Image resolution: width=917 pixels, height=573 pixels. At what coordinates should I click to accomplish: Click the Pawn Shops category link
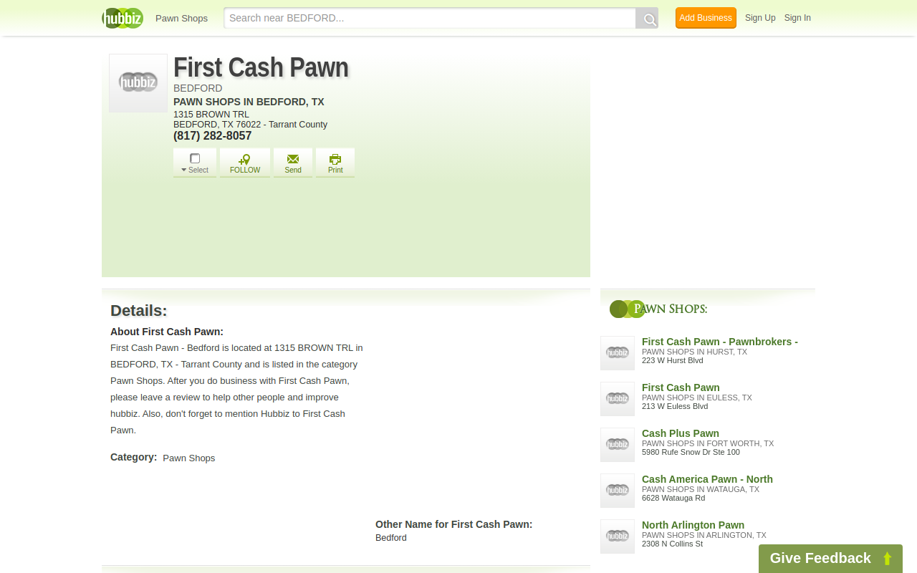(x=188, y=458)
